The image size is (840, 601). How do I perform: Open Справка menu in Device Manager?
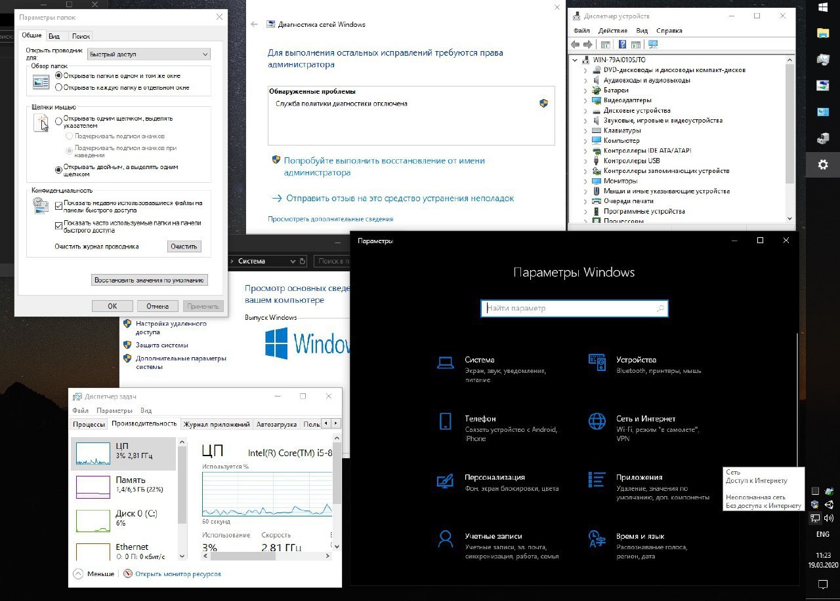[669, 30]
